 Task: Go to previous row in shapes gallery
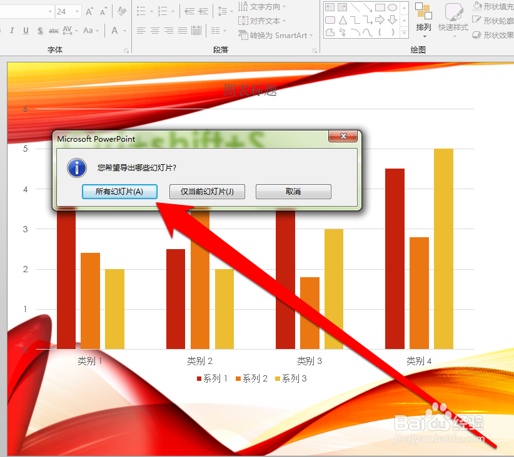click(404, 7)
